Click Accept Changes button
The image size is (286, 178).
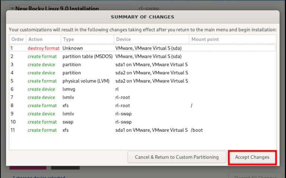(252, 157)
